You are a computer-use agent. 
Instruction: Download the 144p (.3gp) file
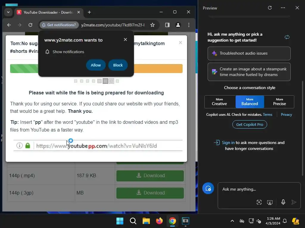point(150,193)
